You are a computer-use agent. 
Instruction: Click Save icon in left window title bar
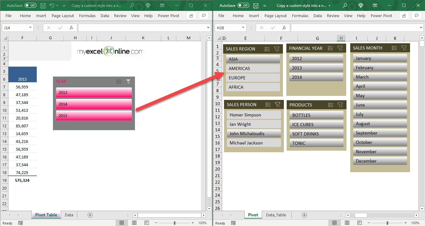(x=43, y=6)
